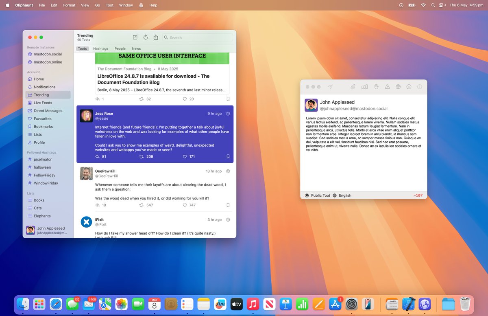Open options menu on GeePawHill's toot
This screenshot has height=316, width=488.
[x=228, y=171]
